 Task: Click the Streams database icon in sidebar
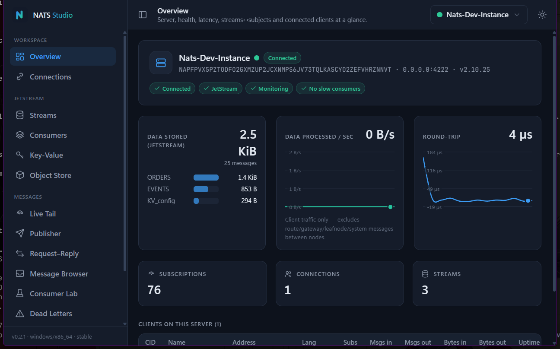[19, 115]
